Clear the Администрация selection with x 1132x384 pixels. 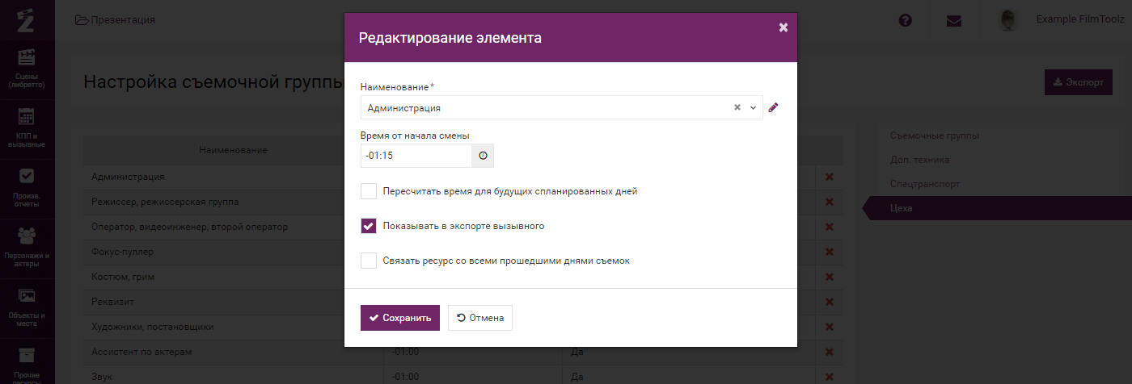[x=737, y=107]
